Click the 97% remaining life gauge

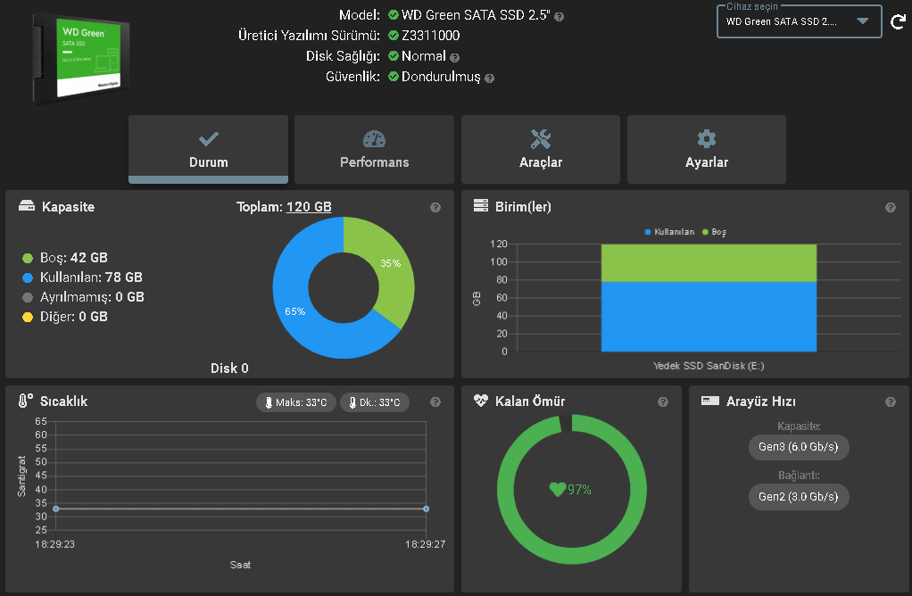click(x=572, y=490)
